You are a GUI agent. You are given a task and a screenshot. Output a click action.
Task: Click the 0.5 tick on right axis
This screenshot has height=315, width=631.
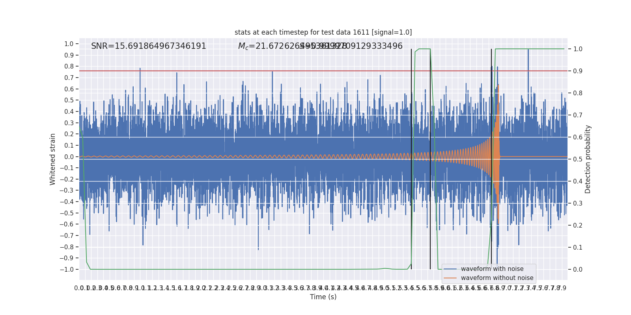point(578,159)
